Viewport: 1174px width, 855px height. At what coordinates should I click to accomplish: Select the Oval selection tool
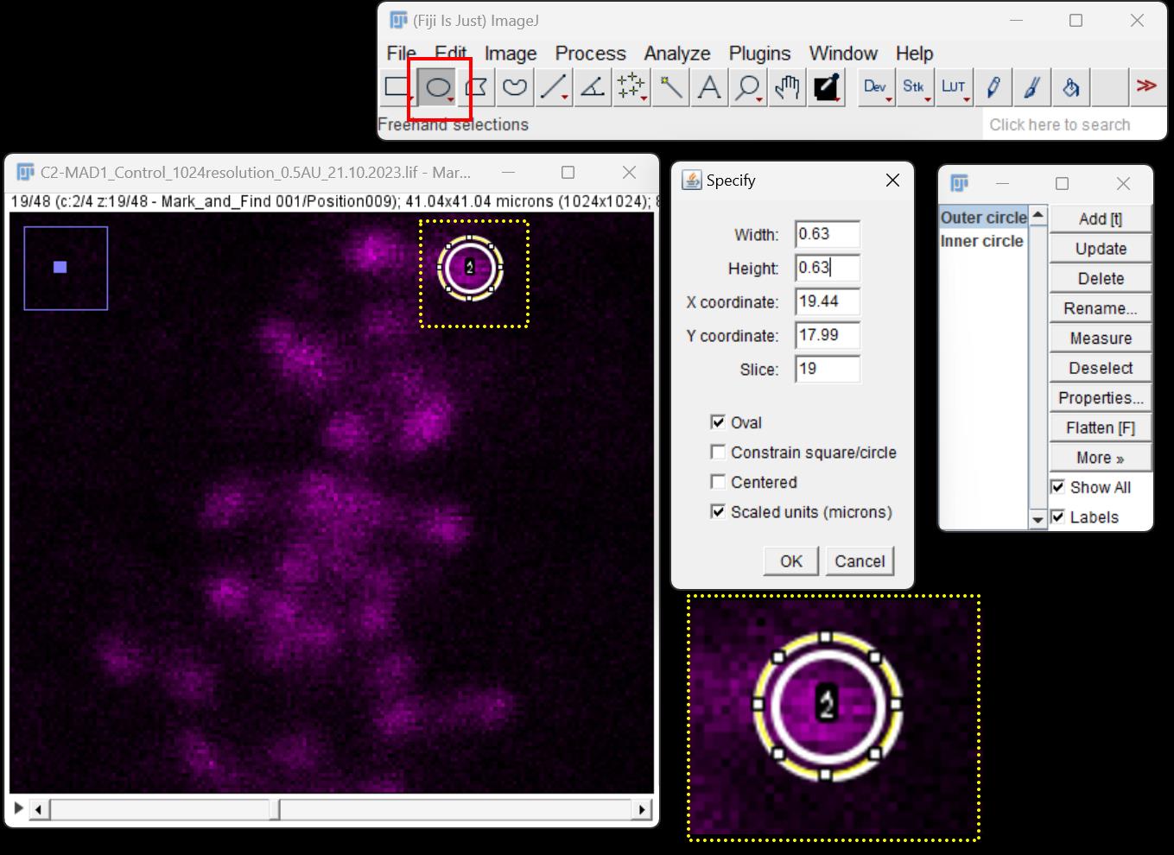coord(438,87)
